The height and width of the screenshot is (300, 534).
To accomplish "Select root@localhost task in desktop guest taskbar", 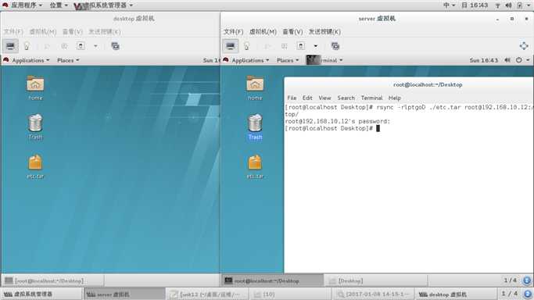I will tap(53, 281).
